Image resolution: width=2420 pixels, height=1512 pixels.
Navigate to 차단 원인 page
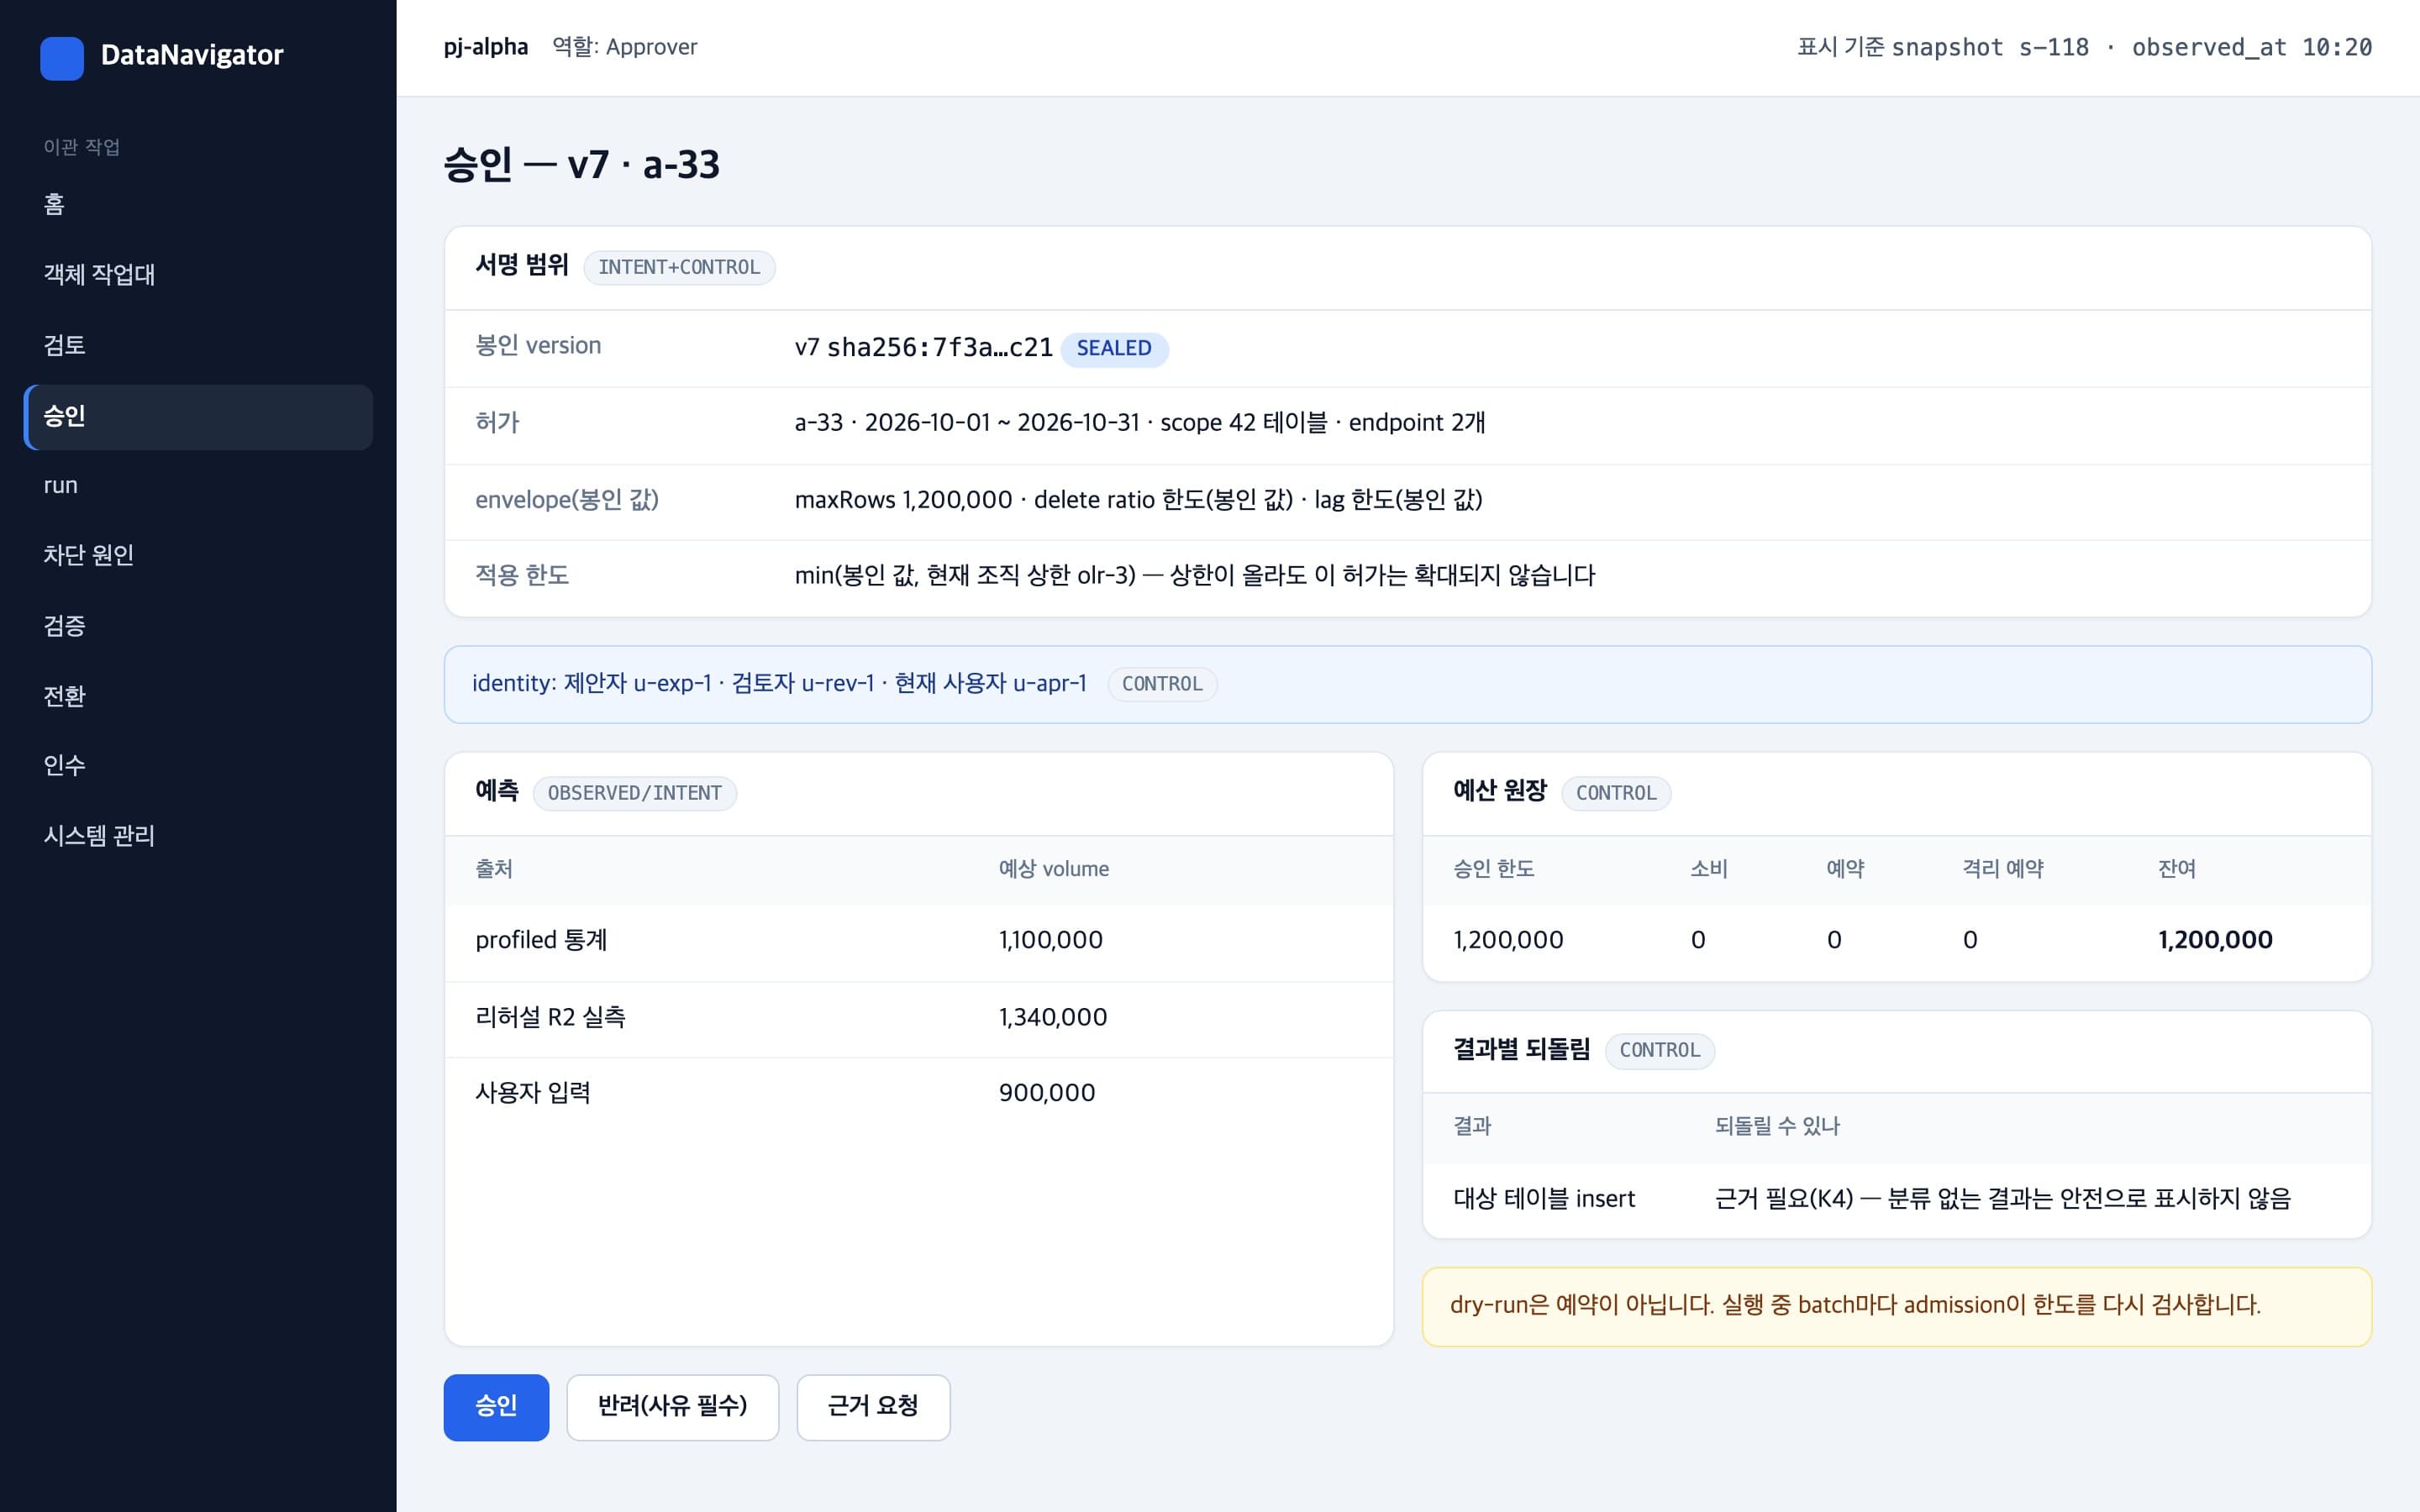coord(198,556)
